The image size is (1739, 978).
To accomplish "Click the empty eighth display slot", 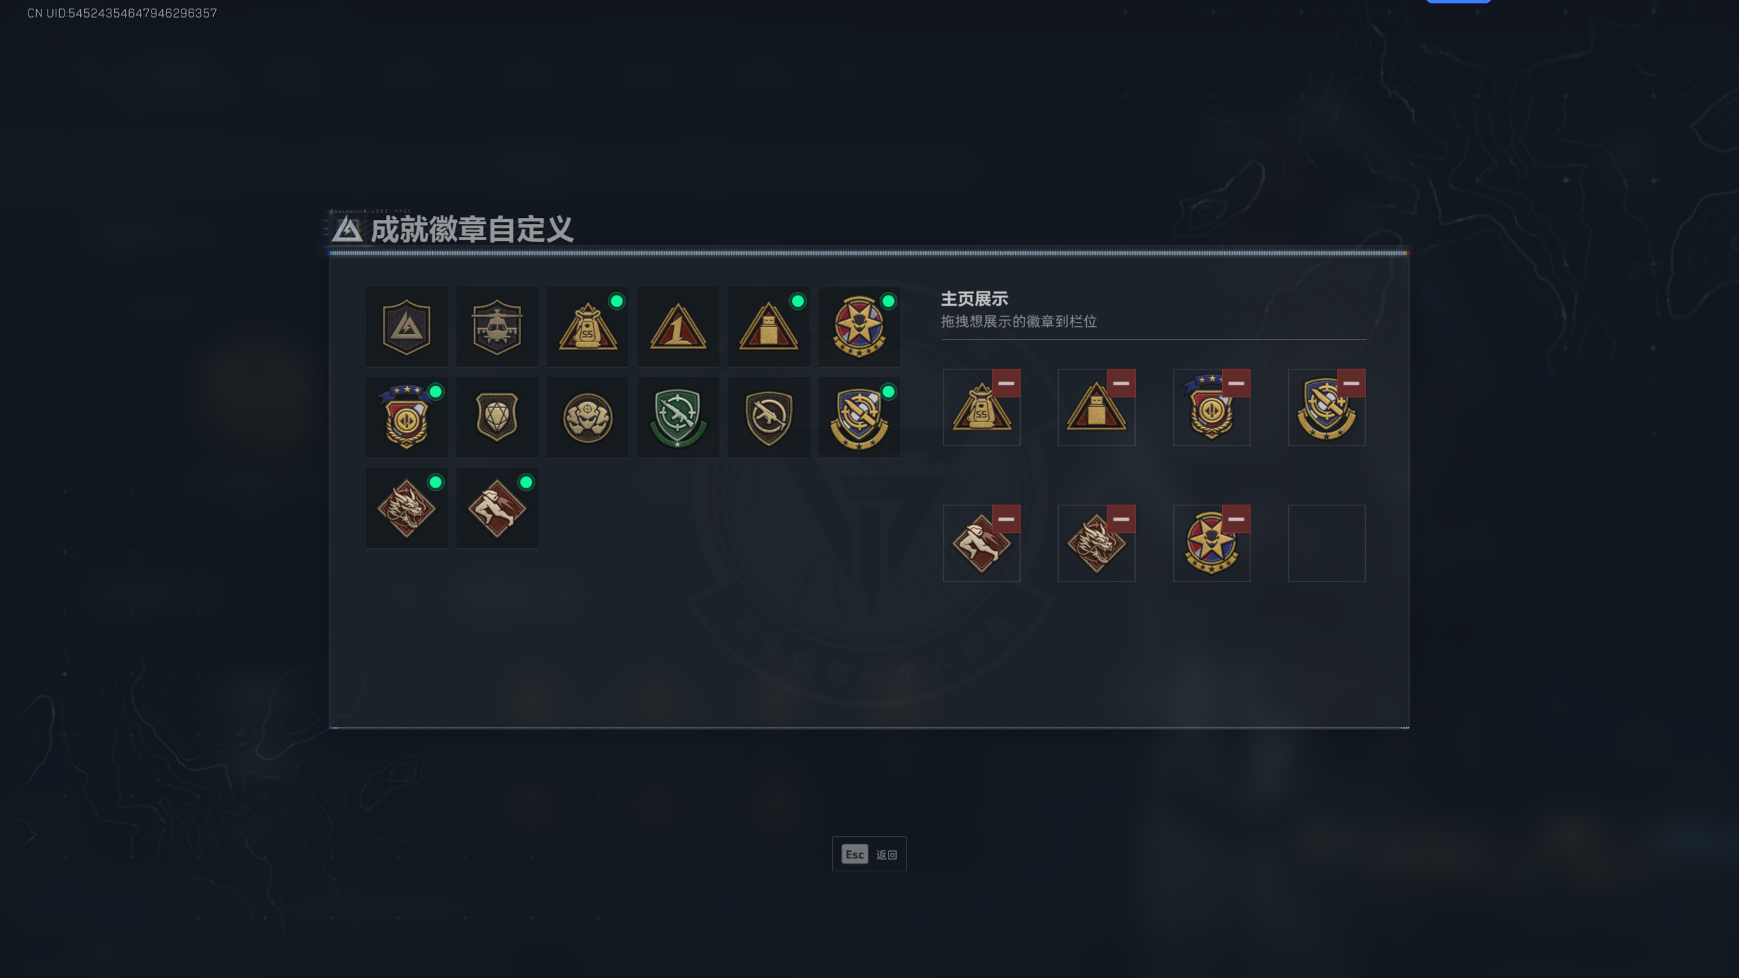I will click(x=1327, y=543).
